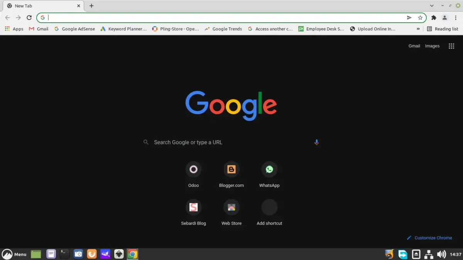Open the volume speaker tray icon
This screenshot has height=260, width=463.
tap(441, 254)
